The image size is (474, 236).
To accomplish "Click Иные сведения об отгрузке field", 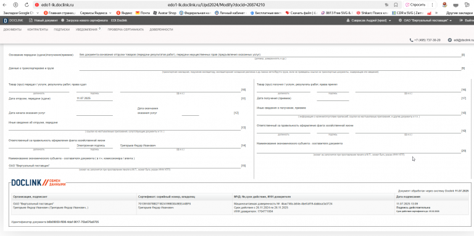I will point(124,128).
